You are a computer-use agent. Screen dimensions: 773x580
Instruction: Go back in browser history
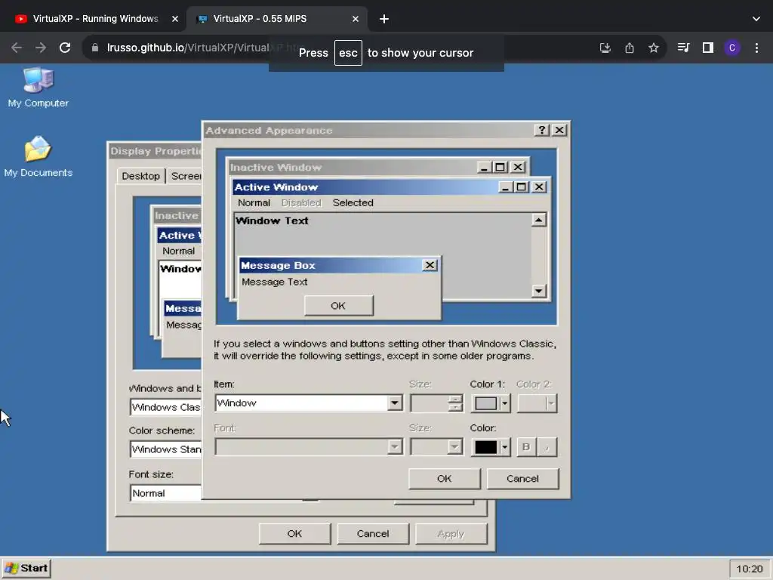pos(17,48)
